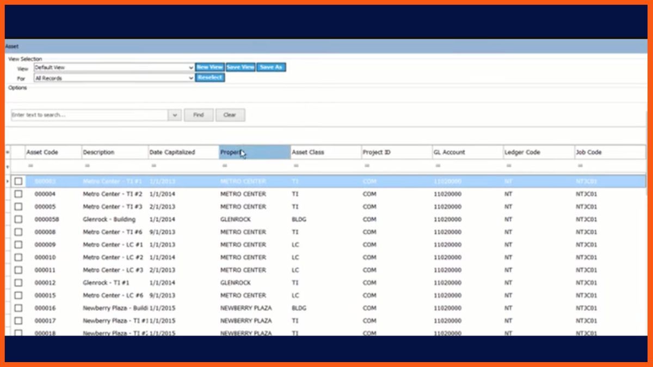Click the vertical scrollbar on the grid
Screen dimensions: 653x367
tap(646, 245)
